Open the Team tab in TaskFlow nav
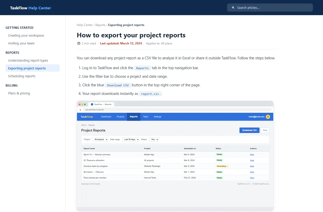This screenshot has width=323, height=212. click(146, 117)
